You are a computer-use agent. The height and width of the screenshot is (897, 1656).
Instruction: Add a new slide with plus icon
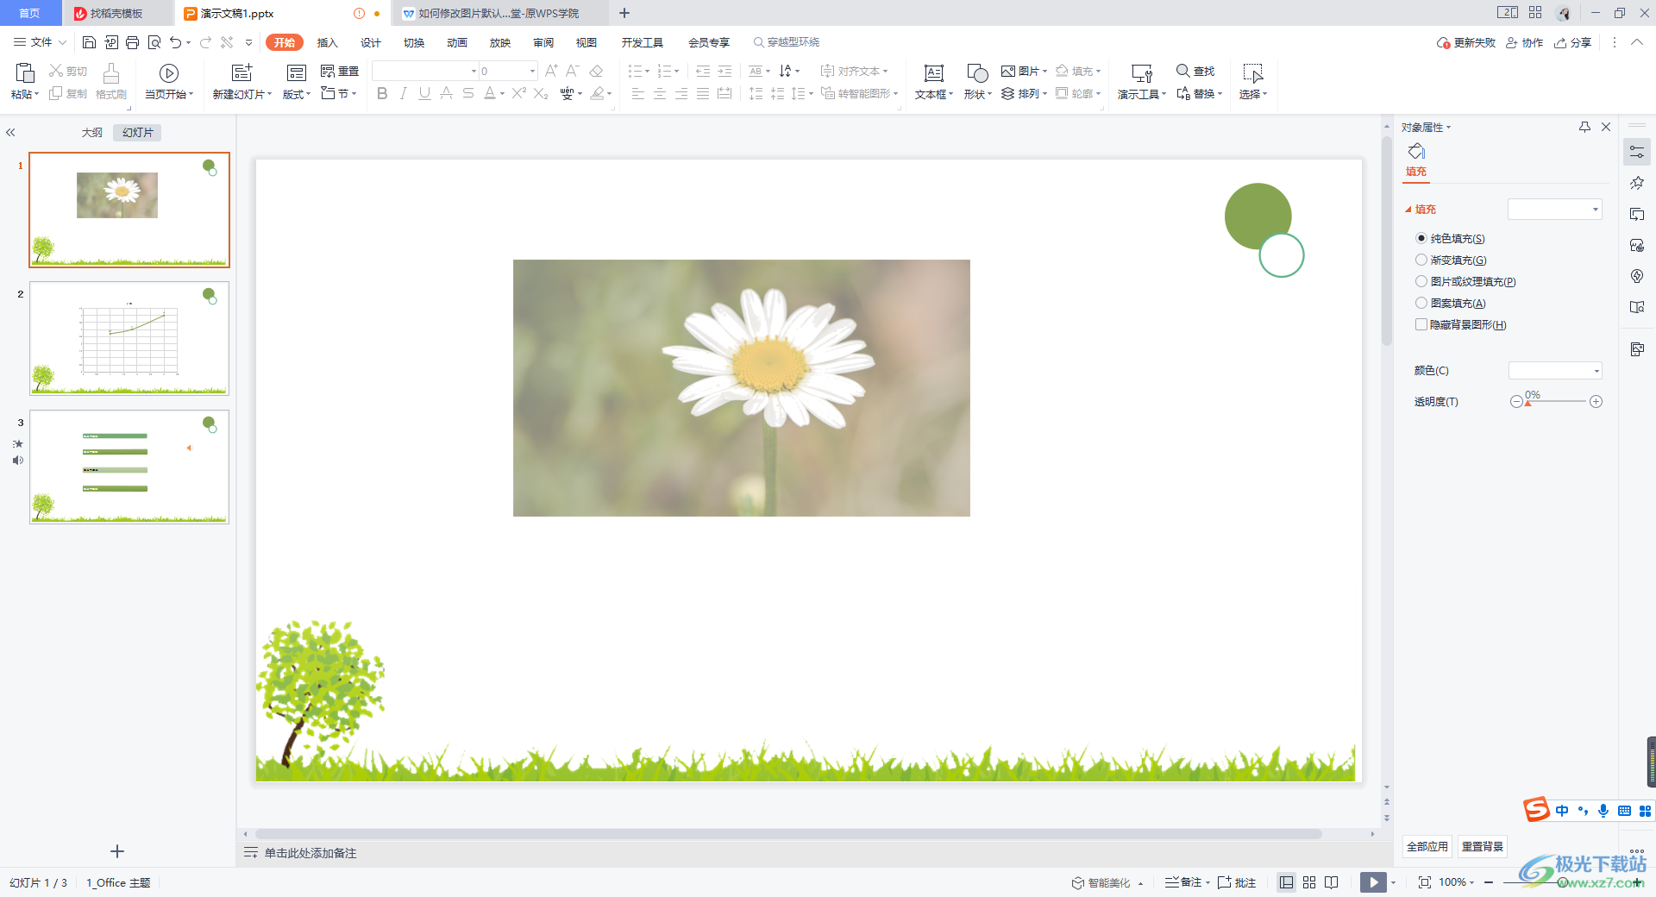117,851
